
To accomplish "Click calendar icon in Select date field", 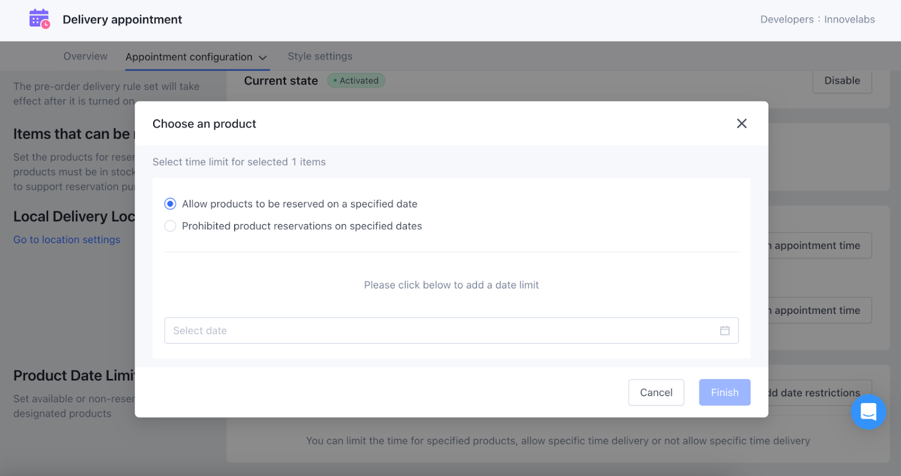I will (725, 331).
